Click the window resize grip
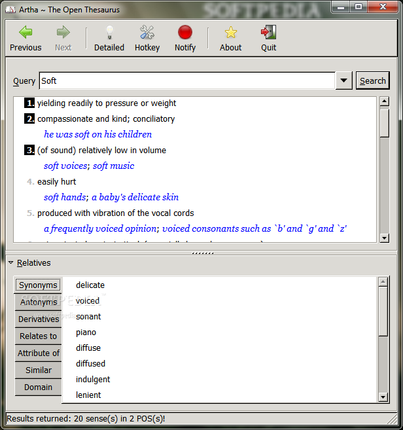 point(393,420)
